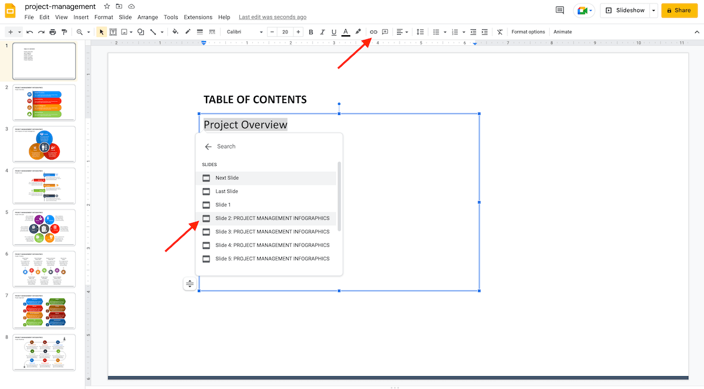
Task: Open the Line tool dropdown arrow
Action: pyautogui.click(x=162, y=32)
